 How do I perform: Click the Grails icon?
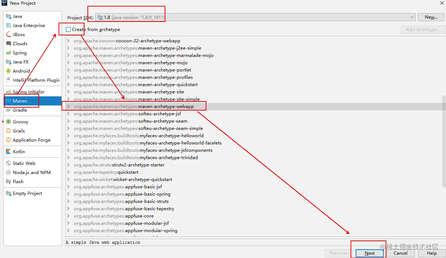coord(8,131)
